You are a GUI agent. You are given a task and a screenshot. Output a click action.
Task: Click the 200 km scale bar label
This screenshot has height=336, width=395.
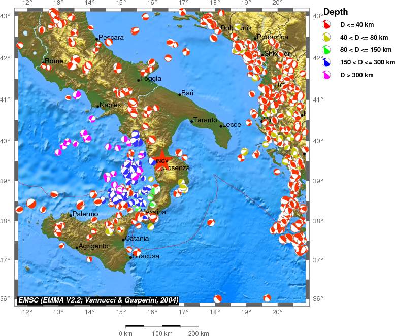click(199, 333)
